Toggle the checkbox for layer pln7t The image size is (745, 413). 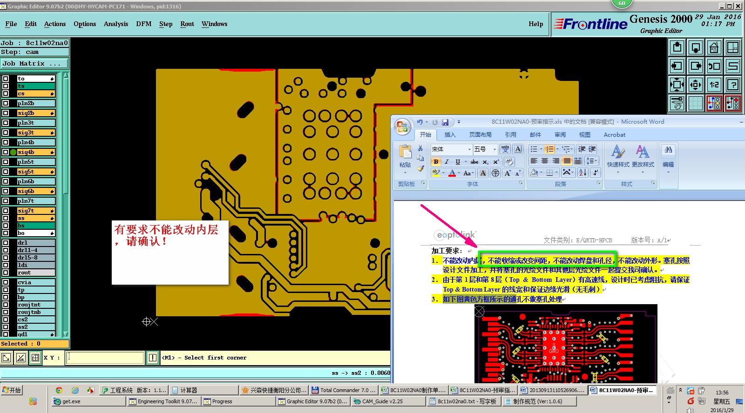[x=6, y=201]
